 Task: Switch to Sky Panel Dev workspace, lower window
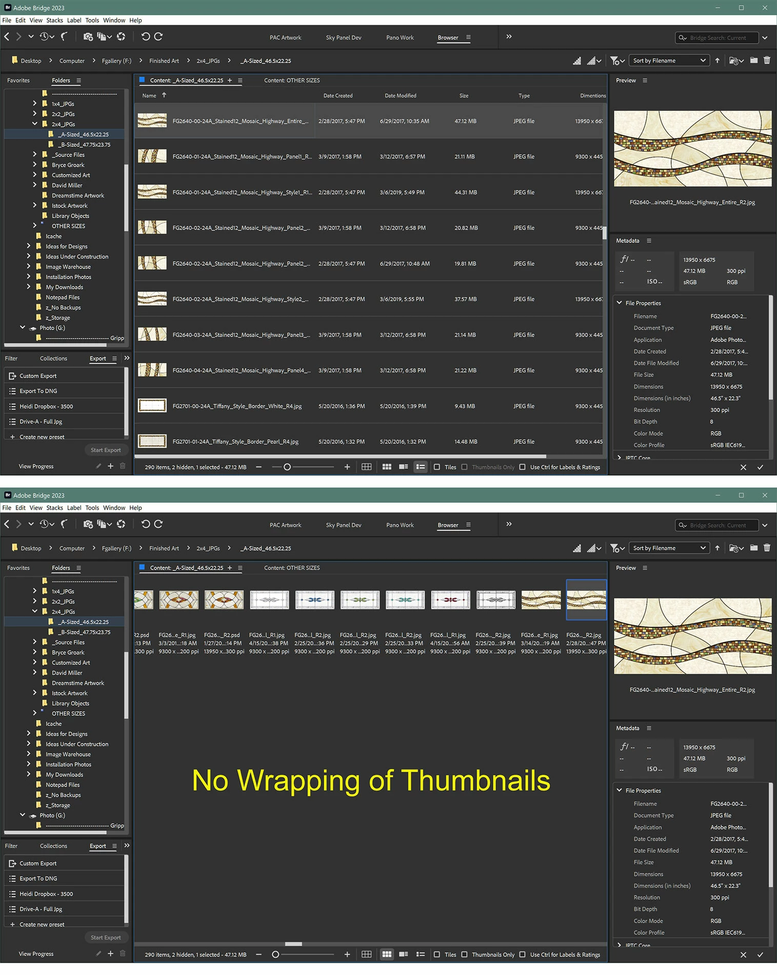tap(344, 525)
